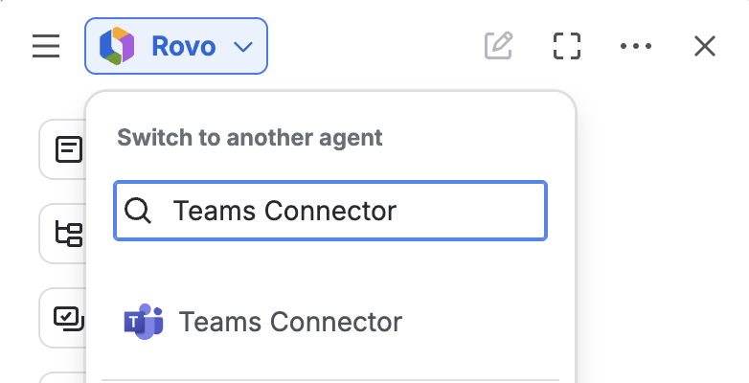The image size is (749, 383).
Task: Select the checklist task icon card
Action: (62, 318)
